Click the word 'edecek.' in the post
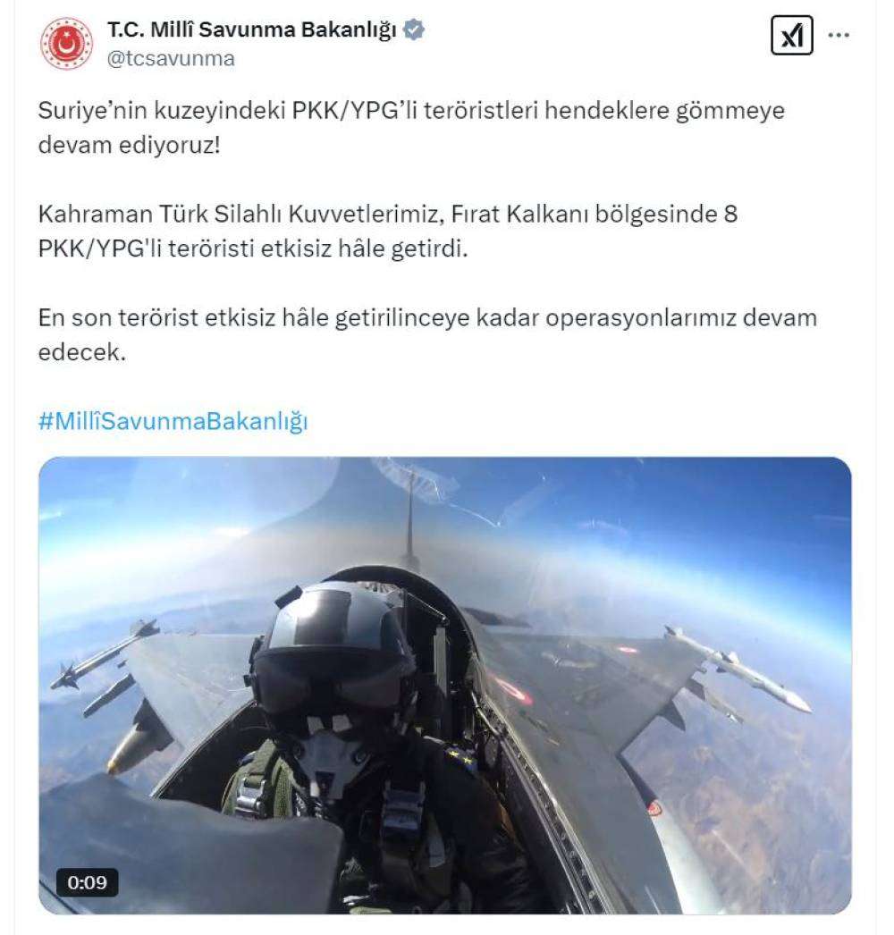The height and width of the screenshot is (935, 894). pyautogui.click(x=82, y=352)
